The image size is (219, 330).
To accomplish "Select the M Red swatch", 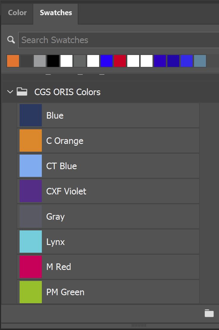I will coord(30,267).
